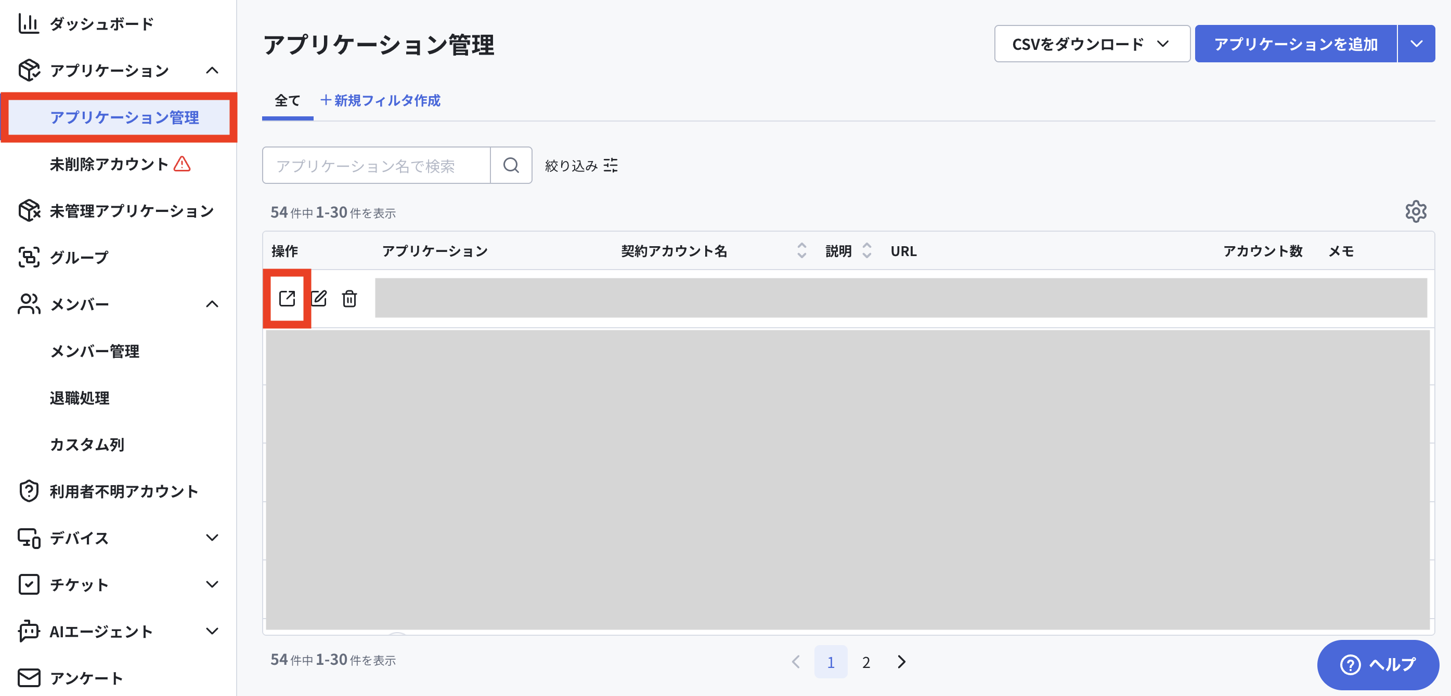Click 絞り込み filter button
The width and height of the screenshot is (1451, 696).
(581, 165)
